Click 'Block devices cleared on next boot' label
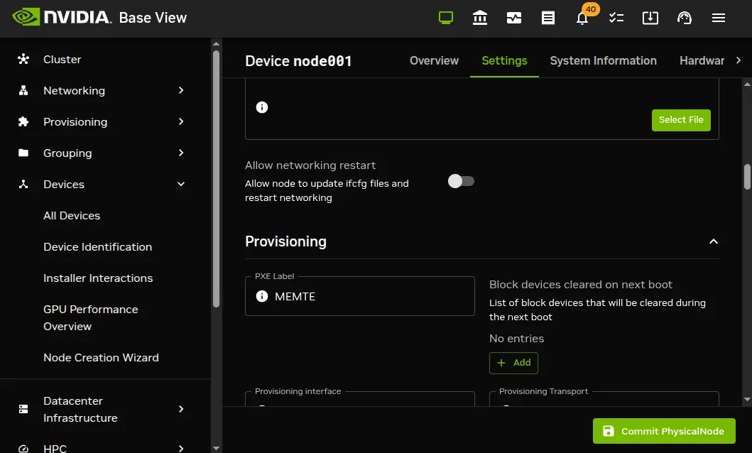 (x=581, y=284)
